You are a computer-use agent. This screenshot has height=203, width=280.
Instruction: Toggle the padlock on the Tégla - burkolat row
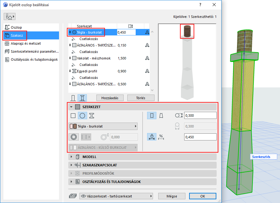(x=147, y=32)
